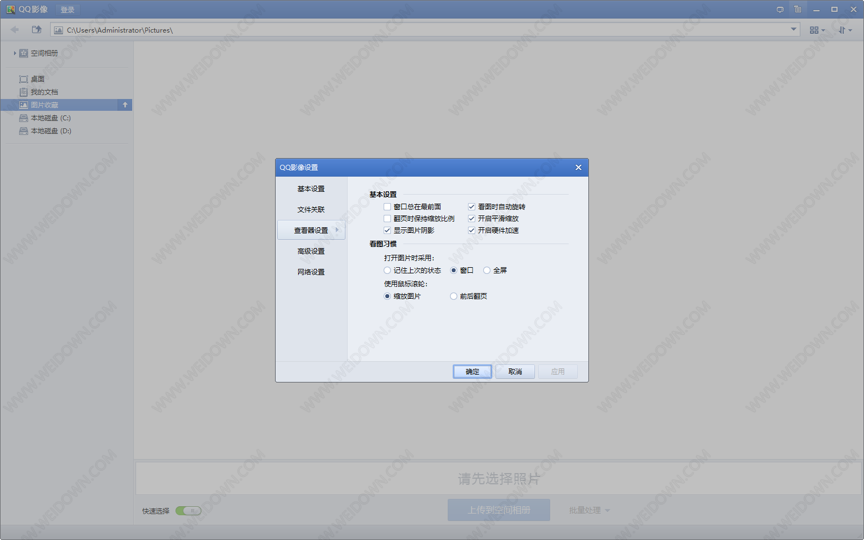Disable 开启硬件加速 checkbox
Viewport: 864px width, 540px height.
click(x=471, y=231)
